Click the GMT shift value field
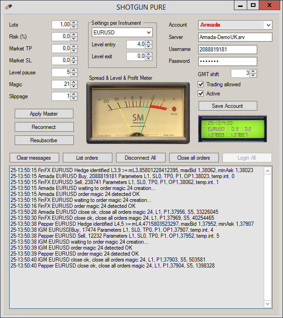This screenshot has width=283, height=318. pos(240,73)
